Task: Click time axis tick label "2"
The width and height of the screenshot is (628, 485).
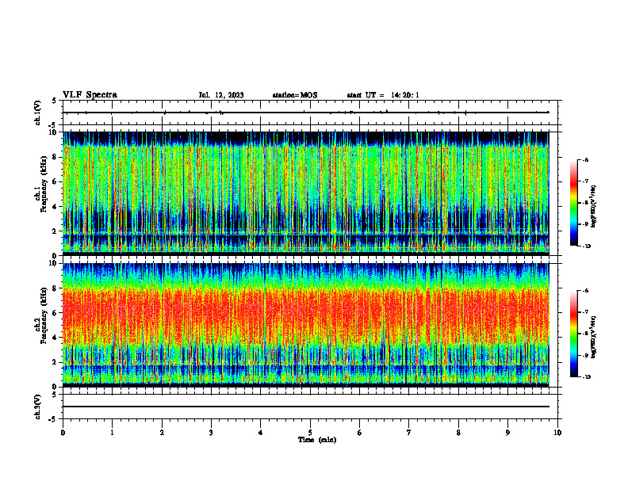Action: pyautogui.click(x=162, y=433)
